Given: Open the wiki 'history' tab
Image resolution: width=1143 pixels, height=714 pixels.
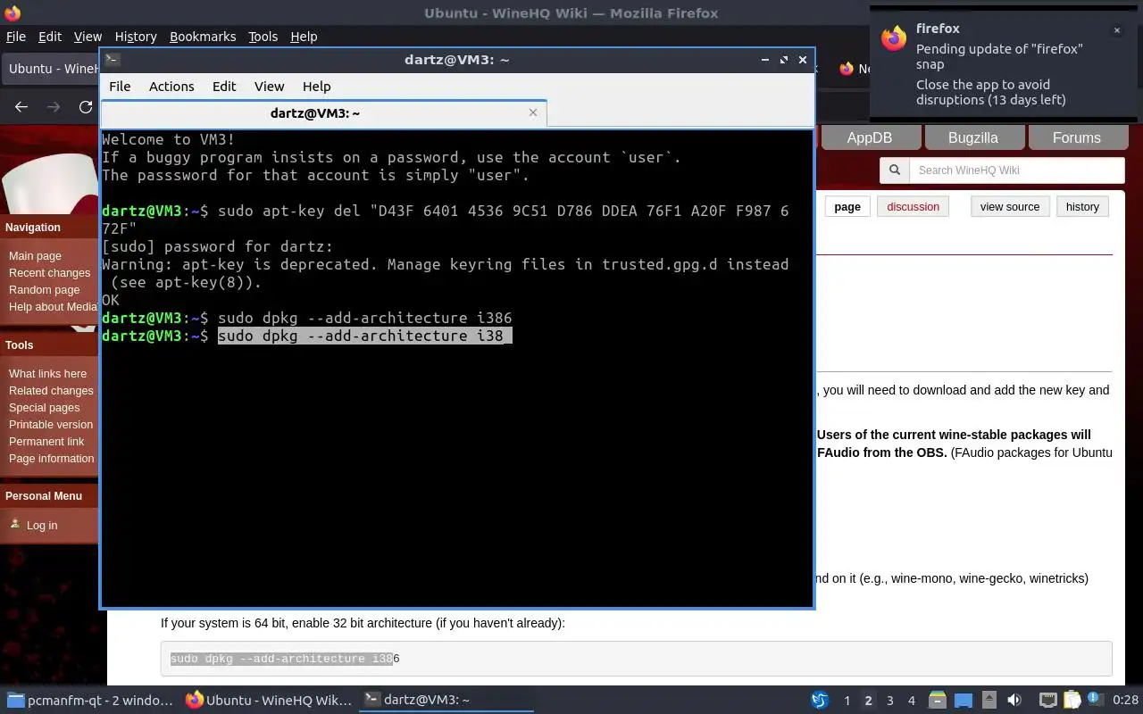Looking at the screenshot, I should tap(1082, 207).
